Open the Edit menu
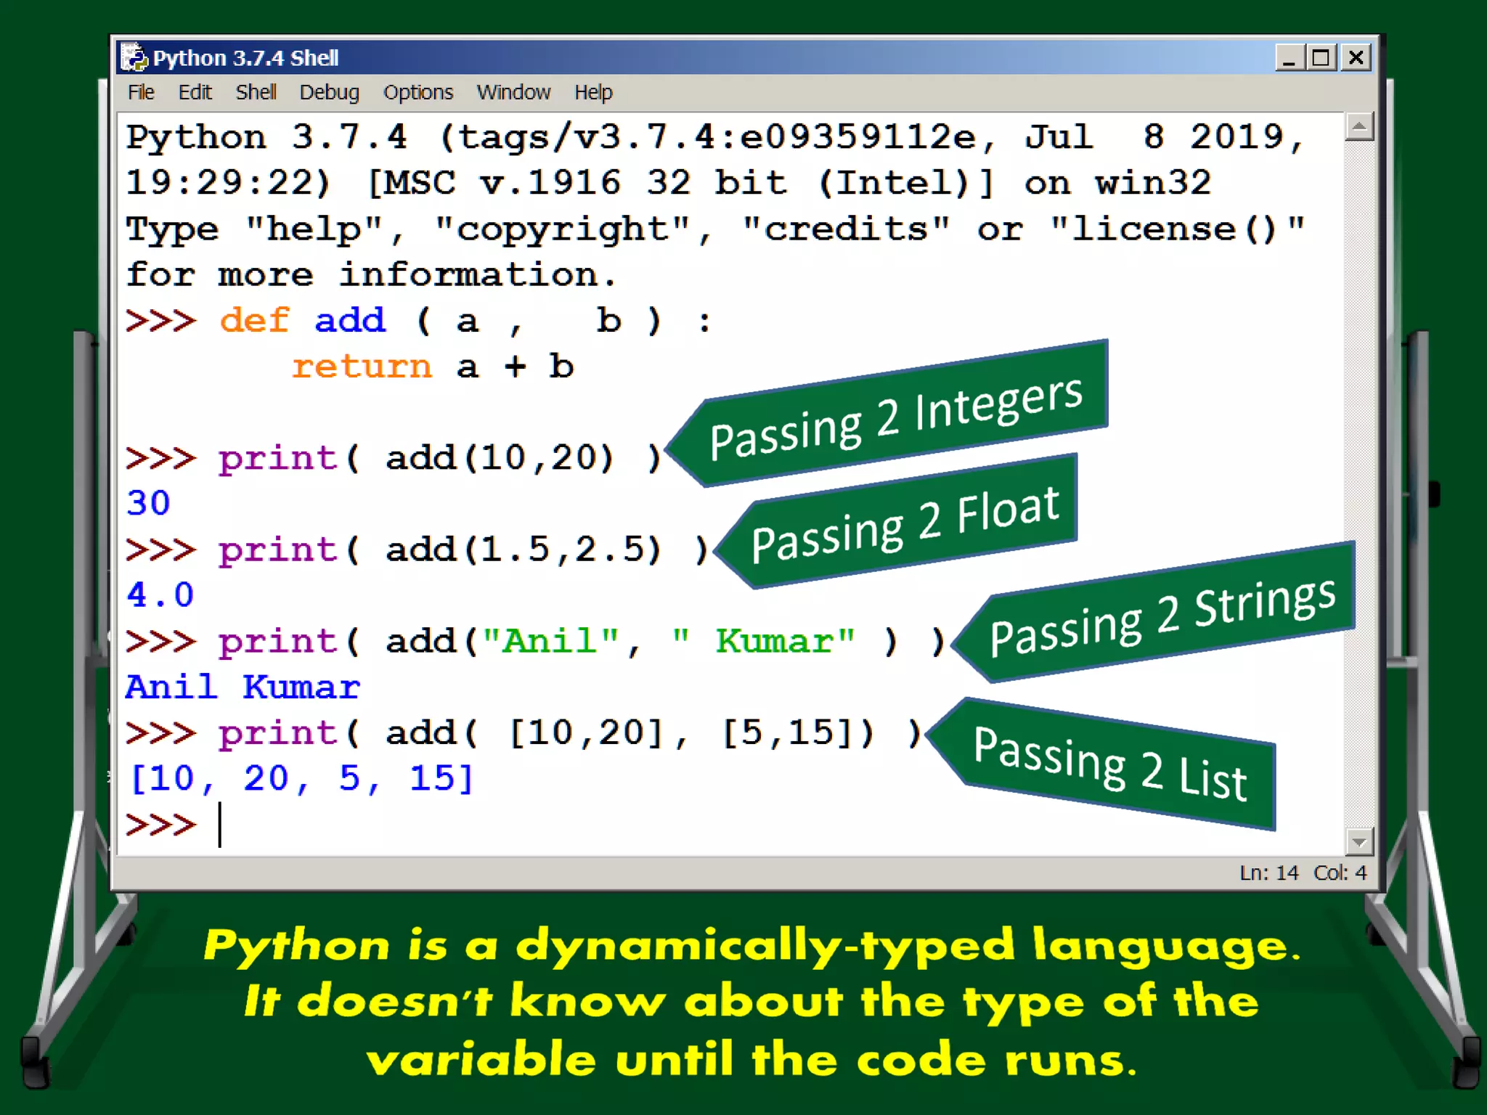Screen dimensions: 1487x1115 [195, 93]
